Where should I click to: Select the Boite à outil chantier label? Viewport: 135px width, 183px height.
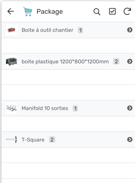[x=47, y=30]
